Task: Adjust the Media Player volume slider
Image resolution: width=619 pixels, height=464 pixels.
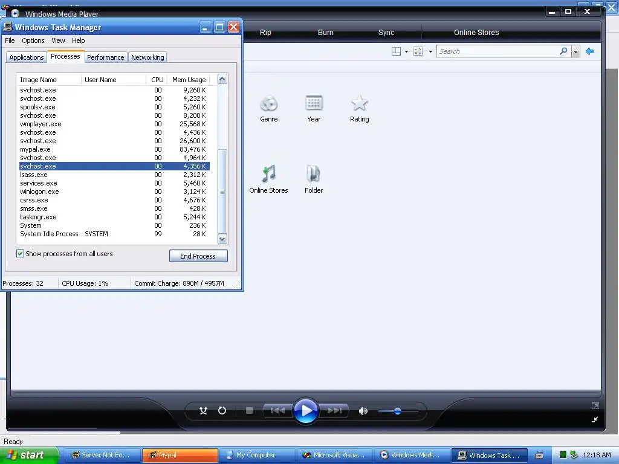Action: click(398, 411)
